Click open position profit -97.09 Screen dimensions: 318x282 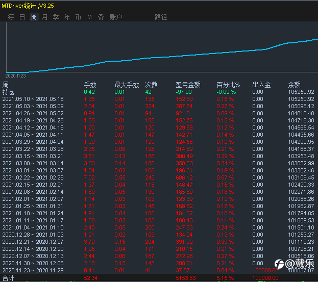(x=184, y=92)
